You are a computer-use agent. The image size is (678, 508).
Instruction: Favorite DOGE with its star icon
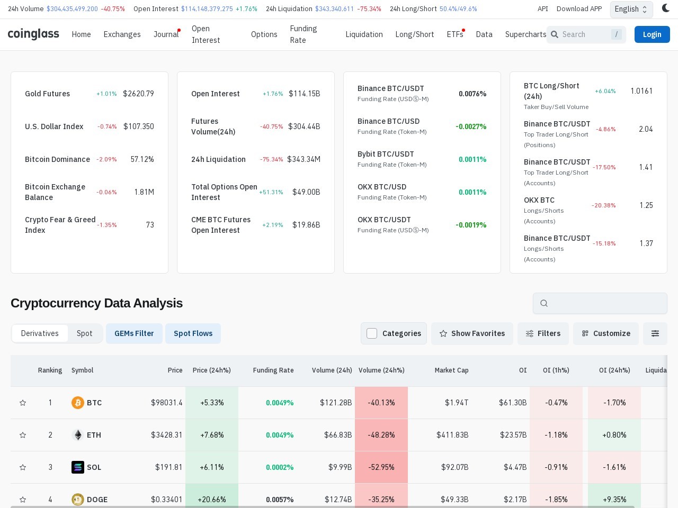pos(23,500)
